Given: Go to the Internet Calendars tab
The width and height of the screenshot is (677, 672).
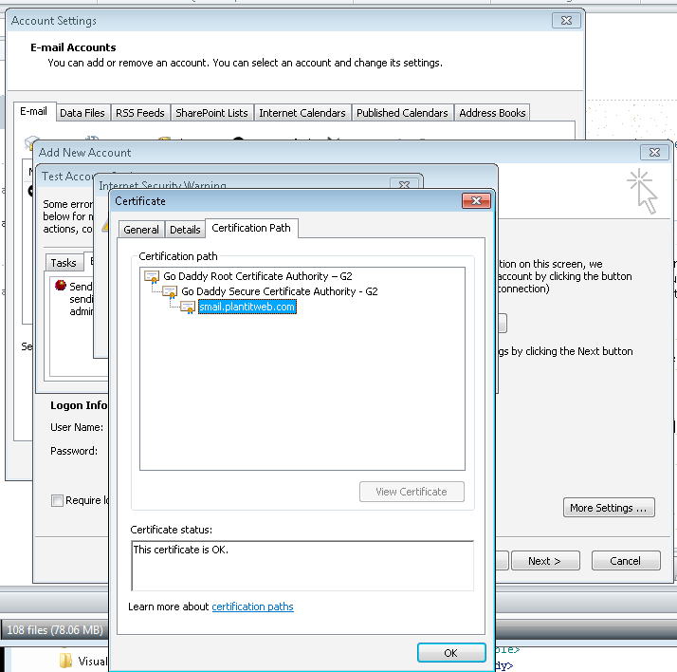Looking at the screenshot, I should point(302,113).
